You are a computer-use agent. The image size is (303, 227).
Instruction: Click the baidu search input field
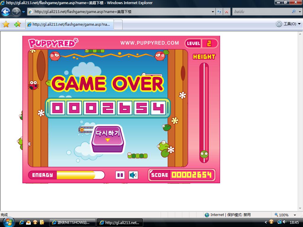[x=260, y=12]
